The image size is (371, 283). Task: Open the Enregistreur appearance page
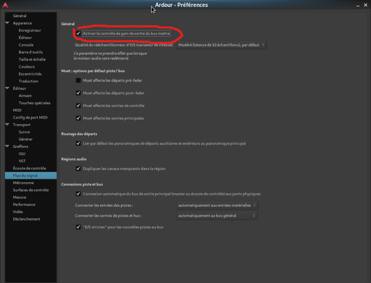30,30
